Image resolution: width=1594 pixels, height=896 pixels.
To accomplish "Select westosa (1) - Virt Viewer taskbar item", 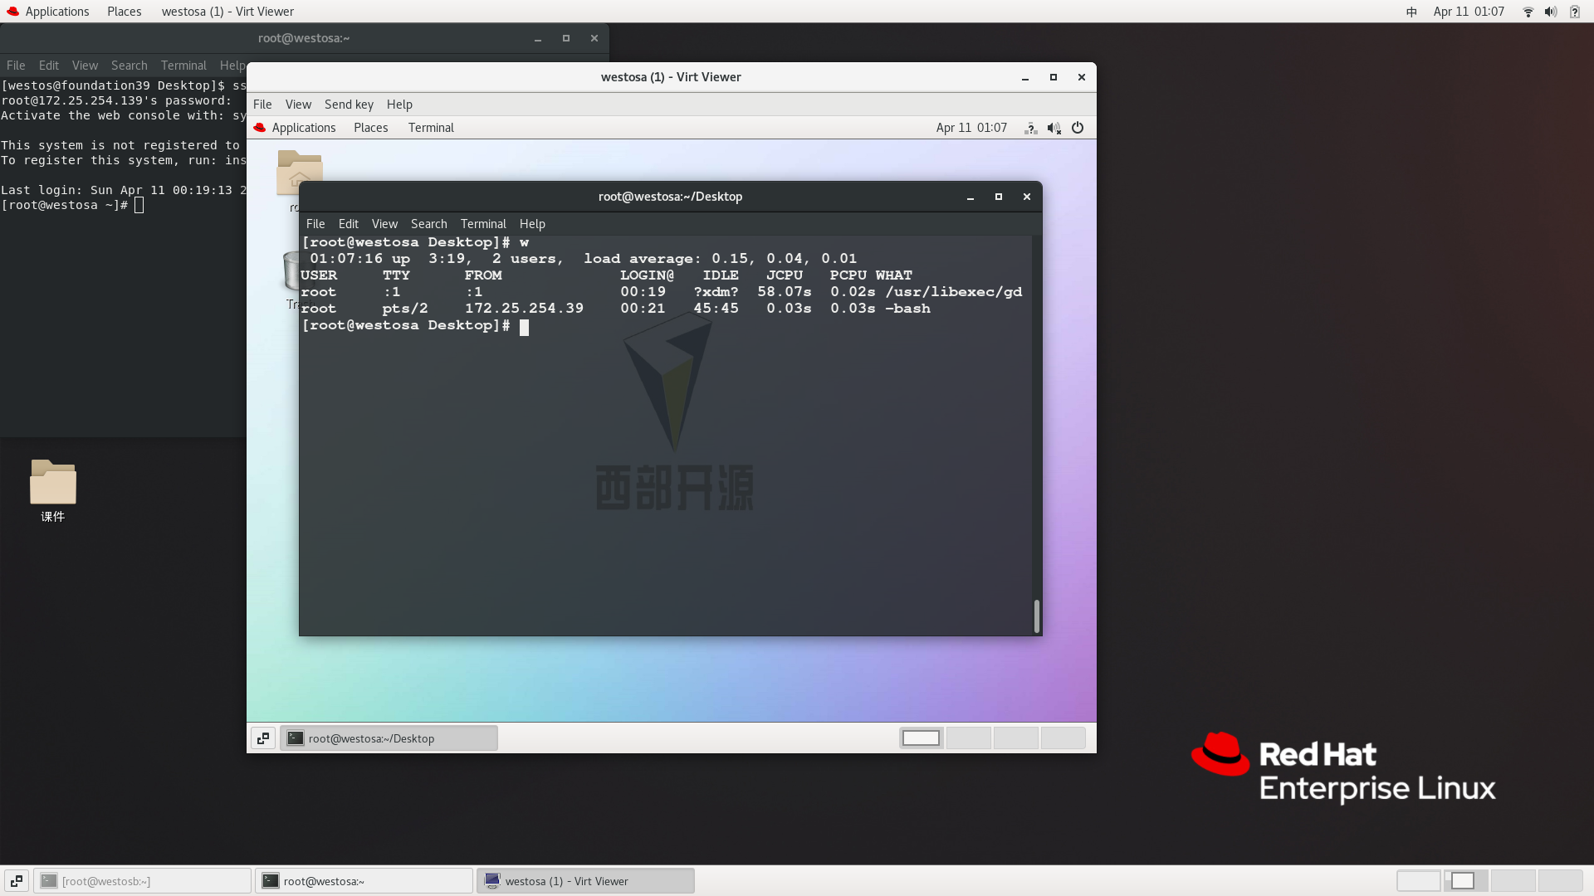I will coord(585,881).
